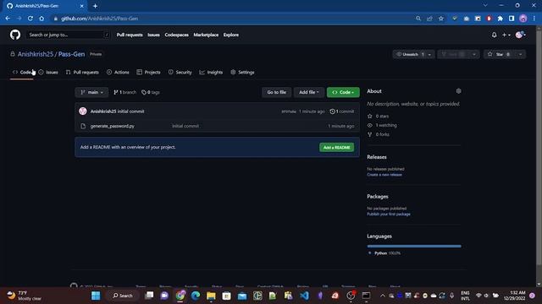Open a new browser tab

pos(95,6)
